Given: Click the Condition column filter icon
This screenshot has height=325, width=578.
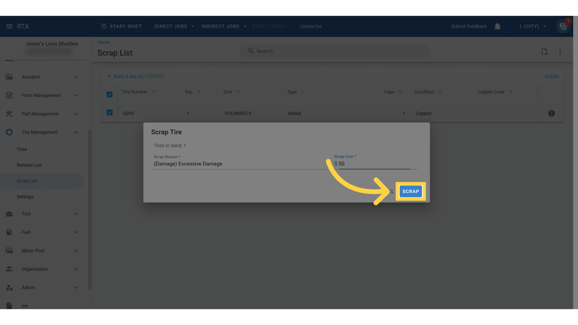Looking at the screenshot, I should pos(440,92).
